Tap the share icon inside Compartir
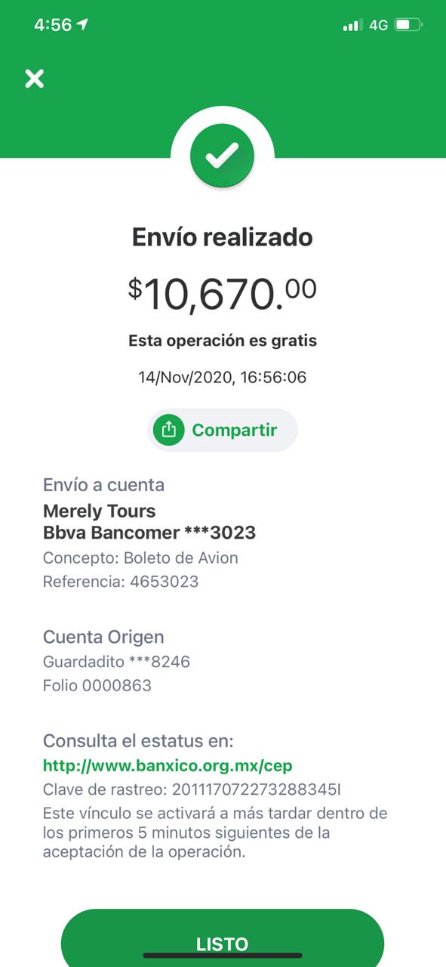Viewport: 446px width, 967px height. click(169, 430)
